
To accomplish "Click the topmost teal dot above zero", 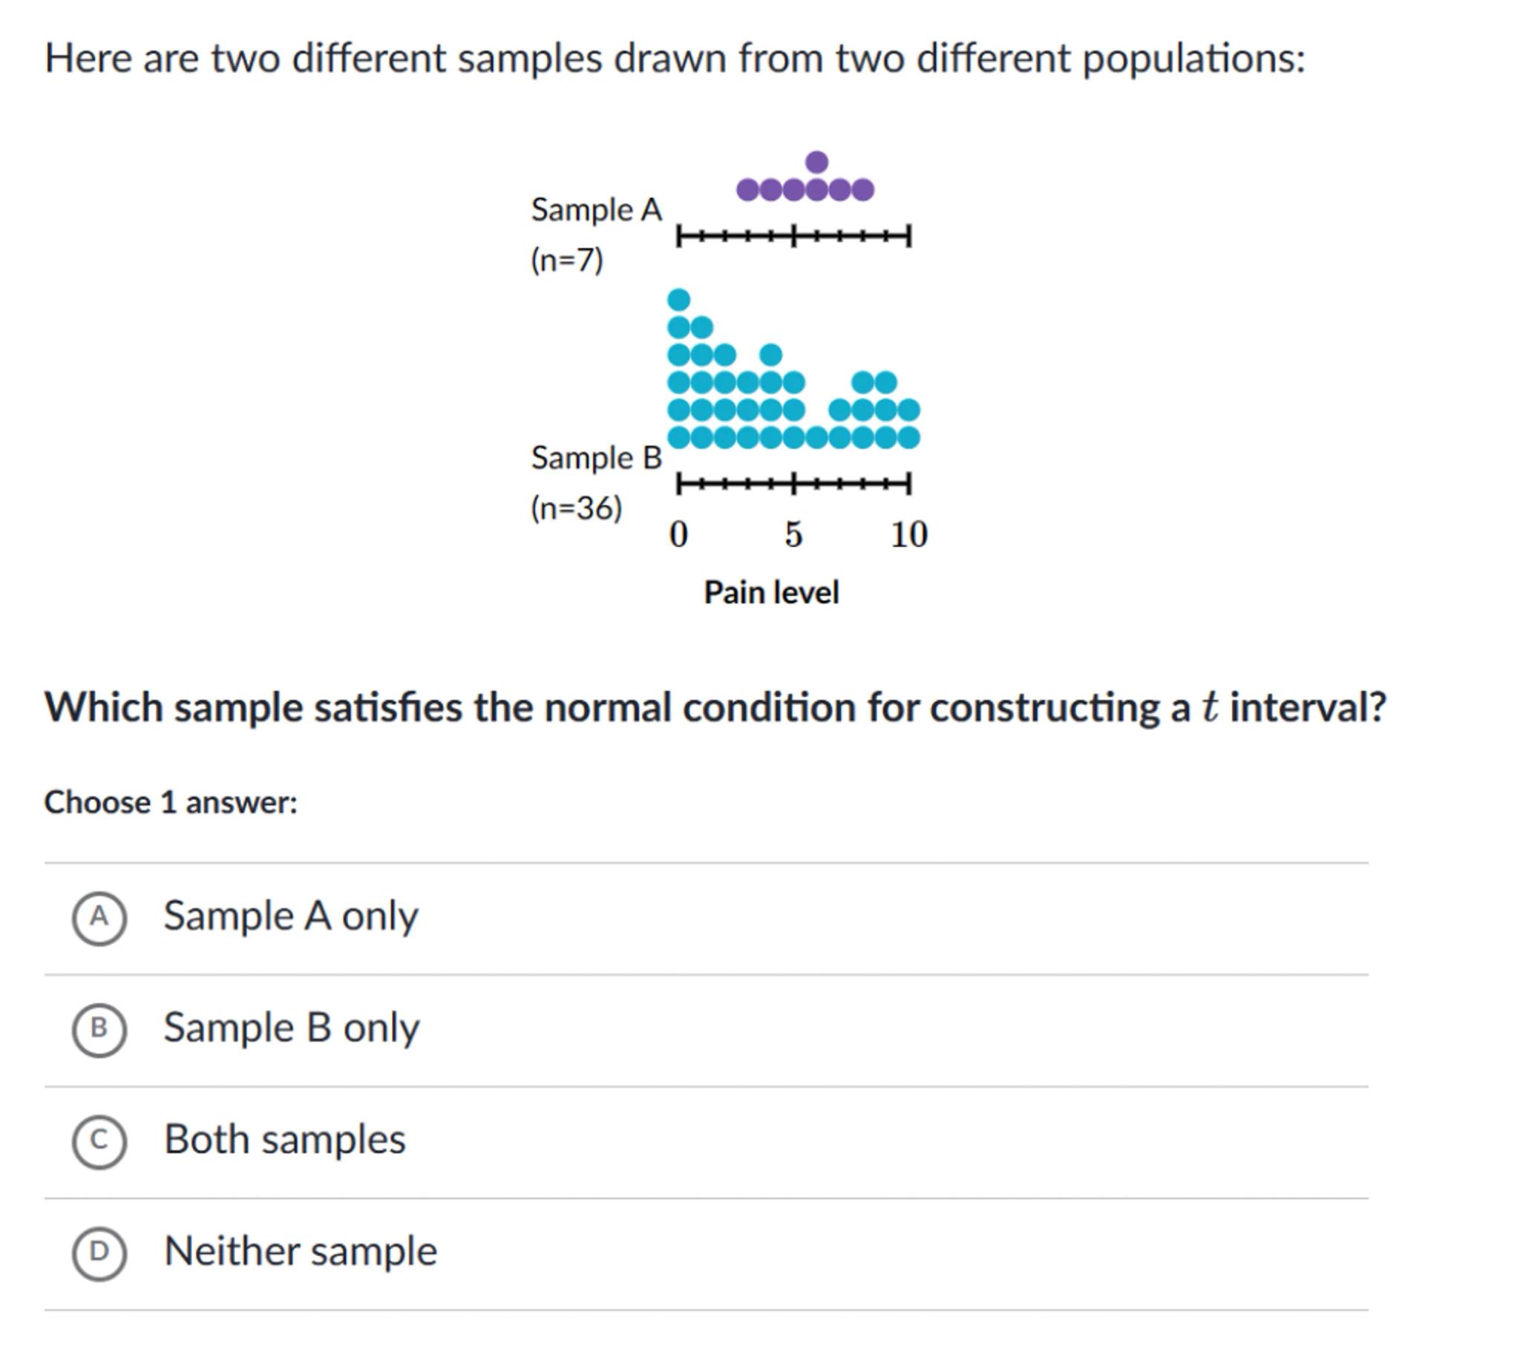I will click(678, 300).
